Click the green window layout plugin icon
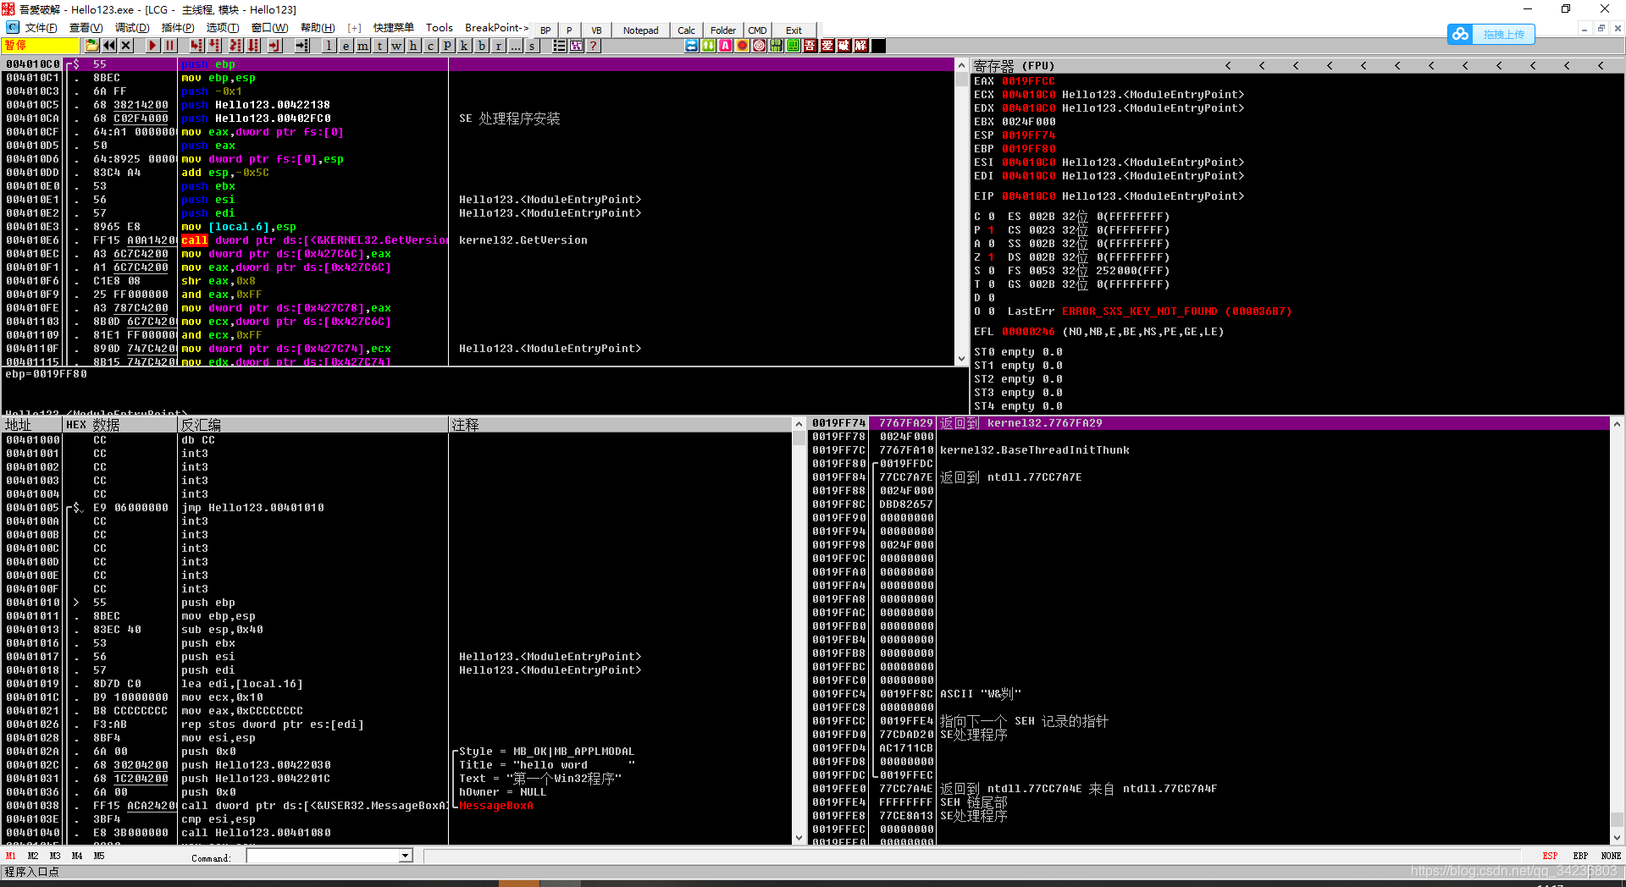1626x887 pixels. 794,46
